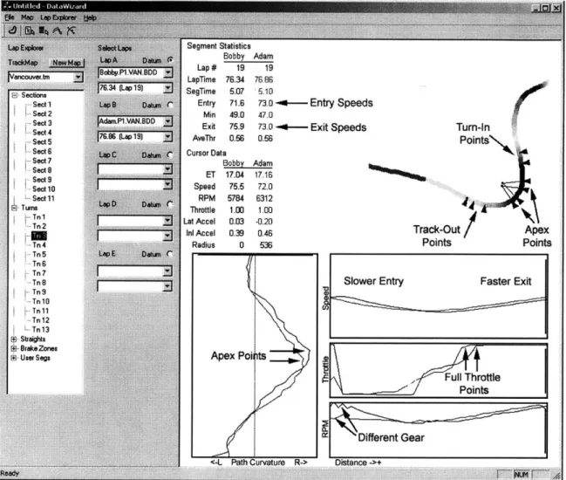
Task: Click the track map outline toolbar icon
Action: click(x=12, y=31)
